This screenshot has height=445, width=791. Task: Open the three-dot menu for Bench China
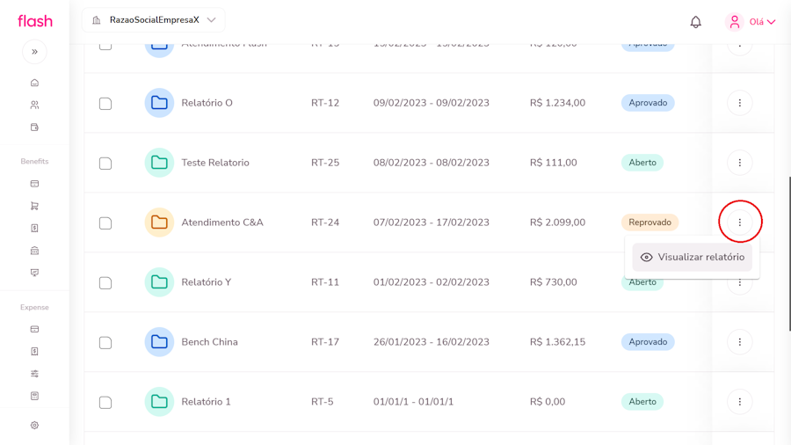[739, 342]
